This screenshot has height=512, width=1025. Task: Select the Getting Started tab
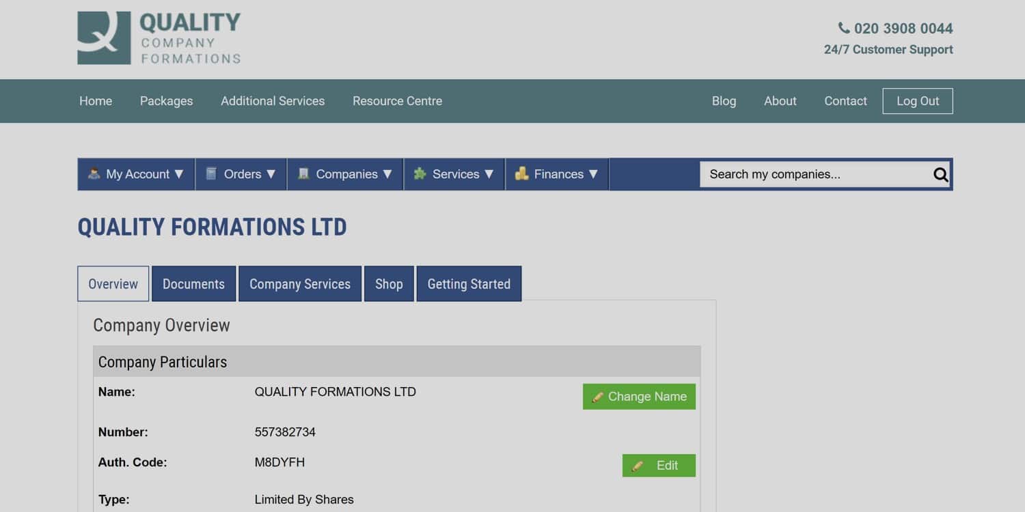coord(469,284)
